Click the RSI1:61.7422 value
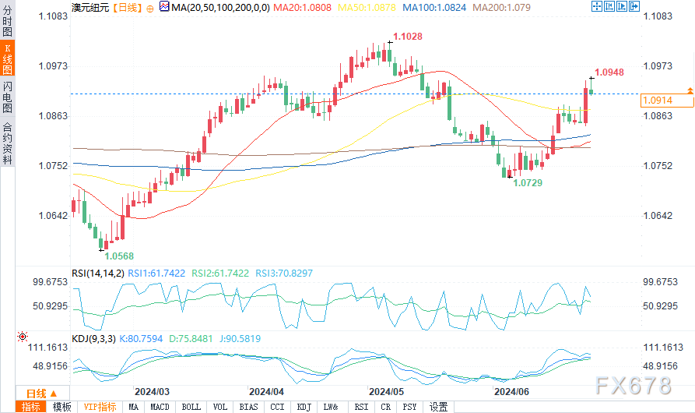The width and height of the screenshot is (695, 413). [156, 274]
